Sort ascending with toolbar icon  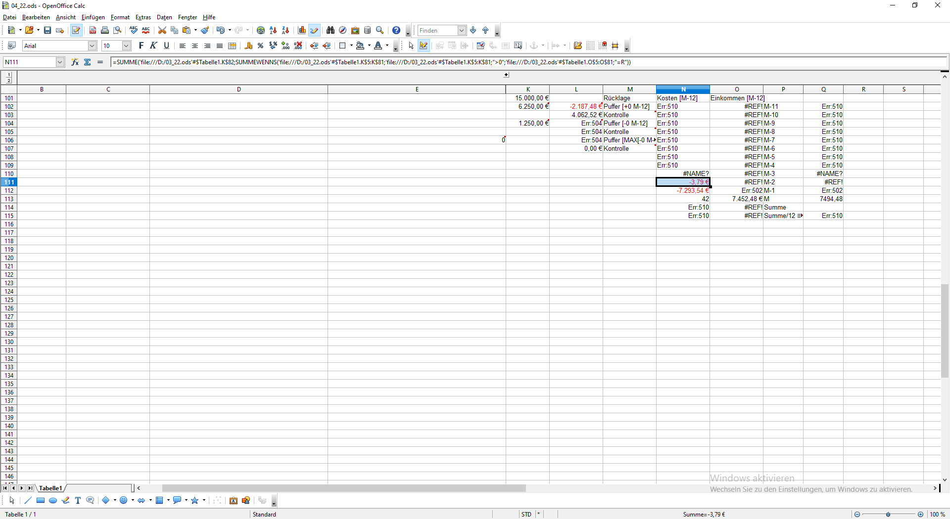[x=273, y=31]
